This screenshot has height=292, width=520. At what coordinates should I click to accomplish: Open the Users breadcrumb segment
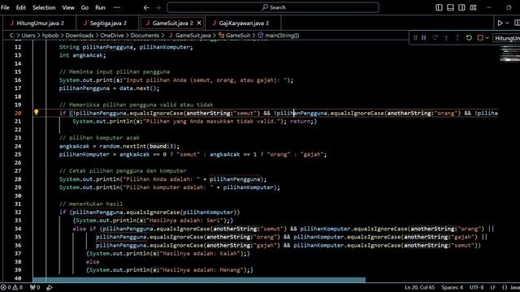click(28, 35)
